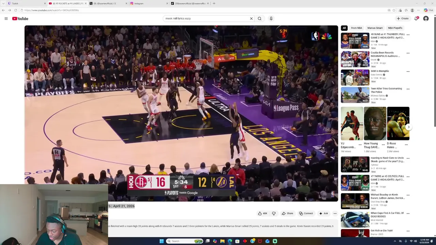Bookmark this page with star icon
This screenshot has width=436, height=245.
coord(394,10)
